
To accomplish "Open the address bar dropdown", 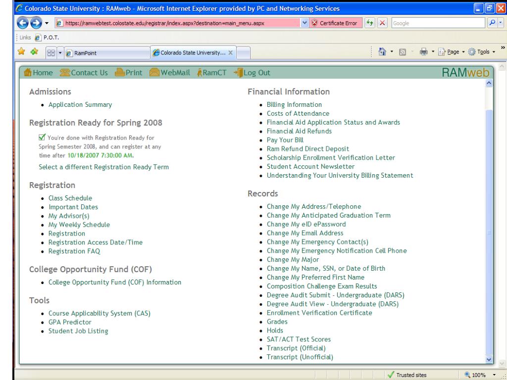I will [304, 23].
